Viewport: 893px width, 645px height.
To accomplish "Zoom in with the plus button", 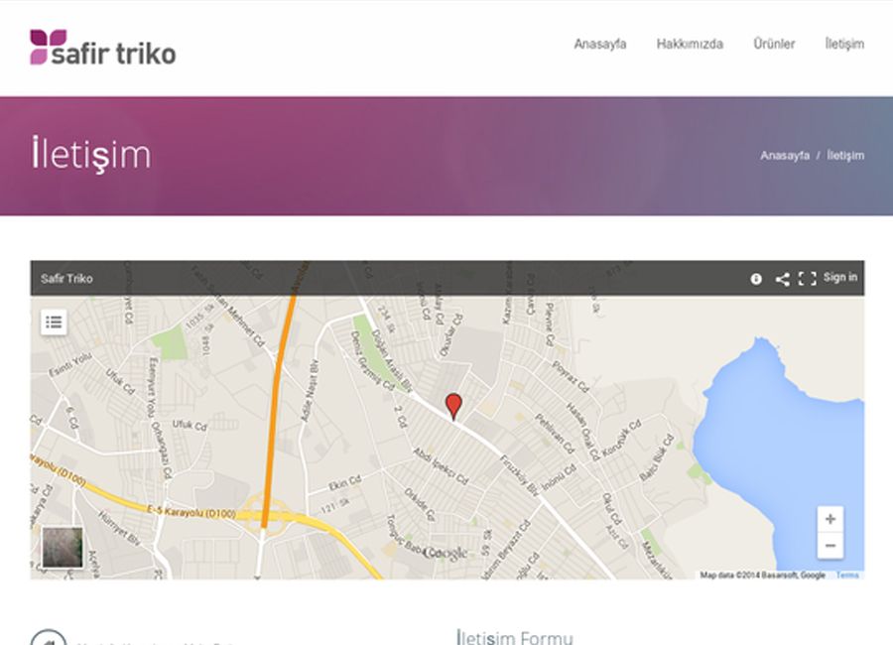I will [x=830, y=519].
